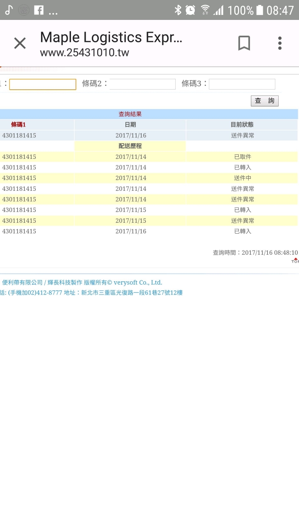The width and height of the screenshot is (299, 531).
Task: Tap the 08:47 status bar clock
Action: click(280, 10)
